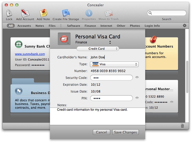Click the card Number 4958 0039 8593 9932
Screen dimensions: 192x142
108,71
